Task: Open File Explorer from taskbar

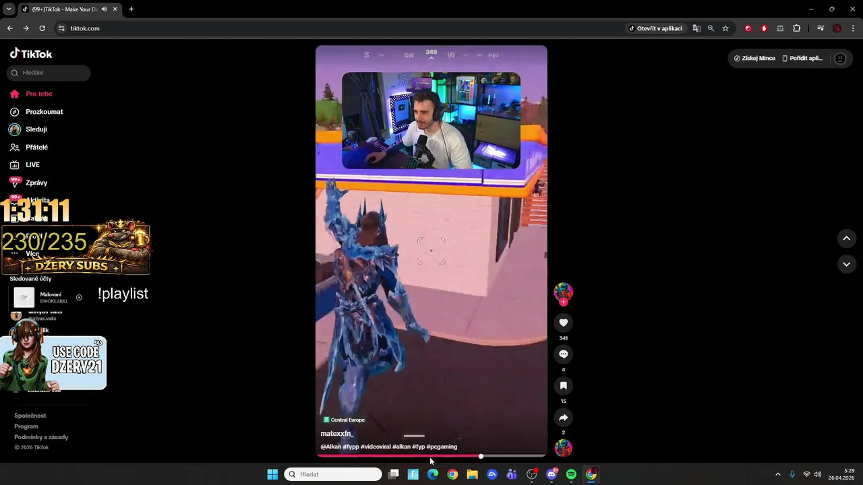Action: click(x=472, y=474)
